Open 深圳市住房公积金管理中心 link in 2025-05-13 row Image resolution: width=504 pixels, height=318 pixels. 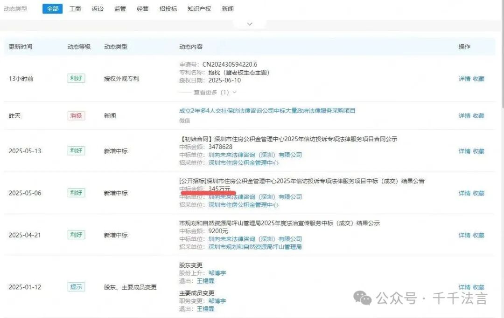point(243,163)
